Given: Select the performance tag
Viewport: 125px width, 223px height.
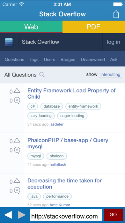Looking at the screenshot, I should (57, 196).
